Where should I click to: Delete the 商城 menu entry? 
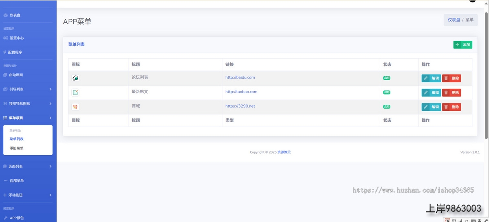pyautogui.click(x=452, y=107)
